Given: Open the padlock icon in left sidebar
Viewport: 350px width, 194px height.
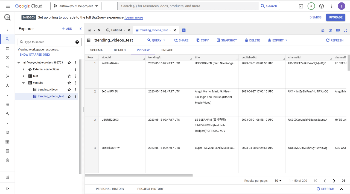Looking at the screenshot, I should click(x=7, y=160).
